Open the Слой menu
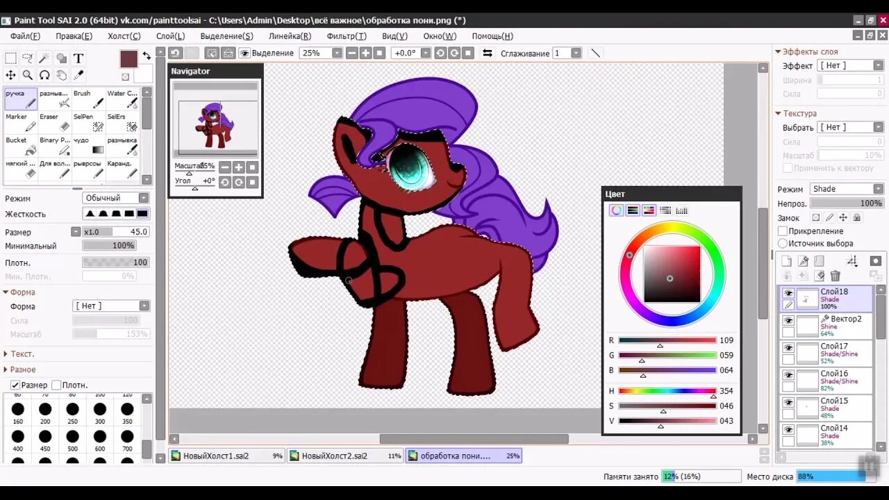Image resolution: width=889 pixels, height=500 pixels. coord(170,36)
